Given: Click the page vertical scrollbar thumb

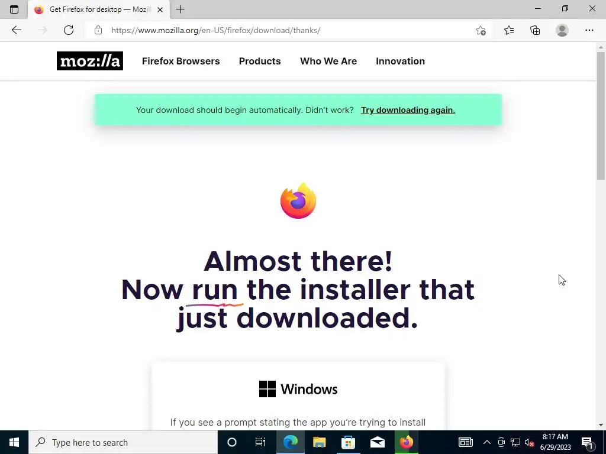Looking at the screenshot, I should pos(601,115).
